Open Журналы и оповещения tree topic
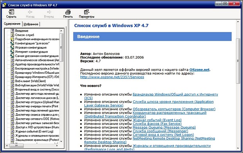Image resolution: width=243 pixels, height=153 pixels. [37, 135]
